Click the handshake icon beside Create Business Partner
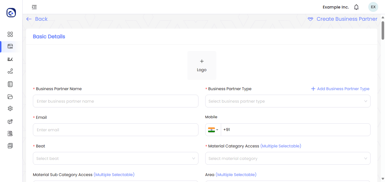This screenshot has width=385, height=182. [310, 19]
